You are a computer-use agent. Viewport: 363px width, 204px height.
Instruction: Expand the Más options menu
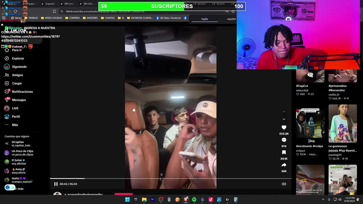[x=12, y=125]
